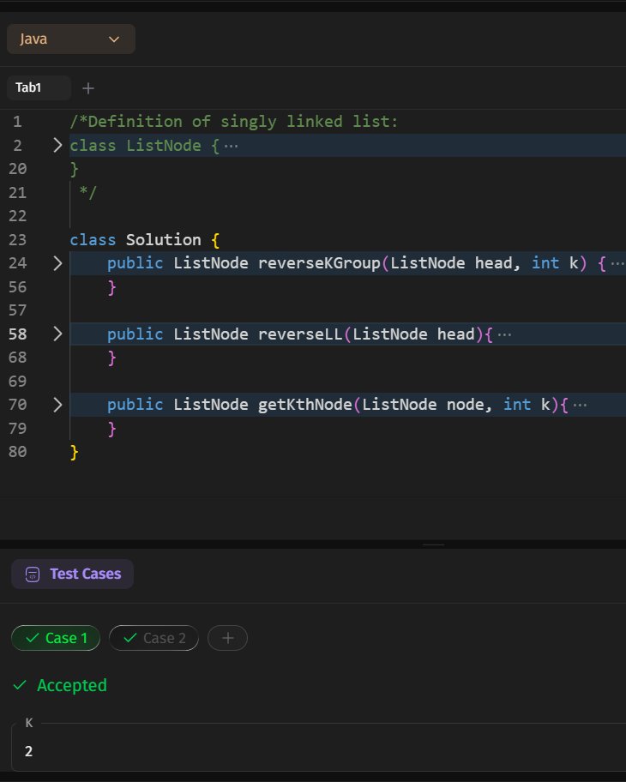626x782 pixels.
Task: Add a new test case with plus button
Action: point(227,638)
